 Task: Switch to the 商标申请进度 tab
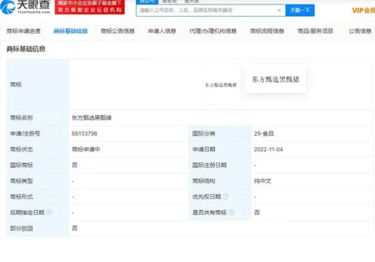[x=24, y=31]
